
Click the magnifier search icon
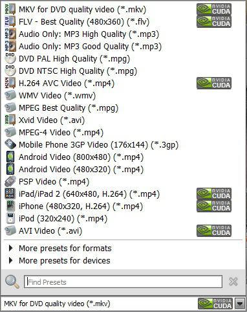coord(12,282)
